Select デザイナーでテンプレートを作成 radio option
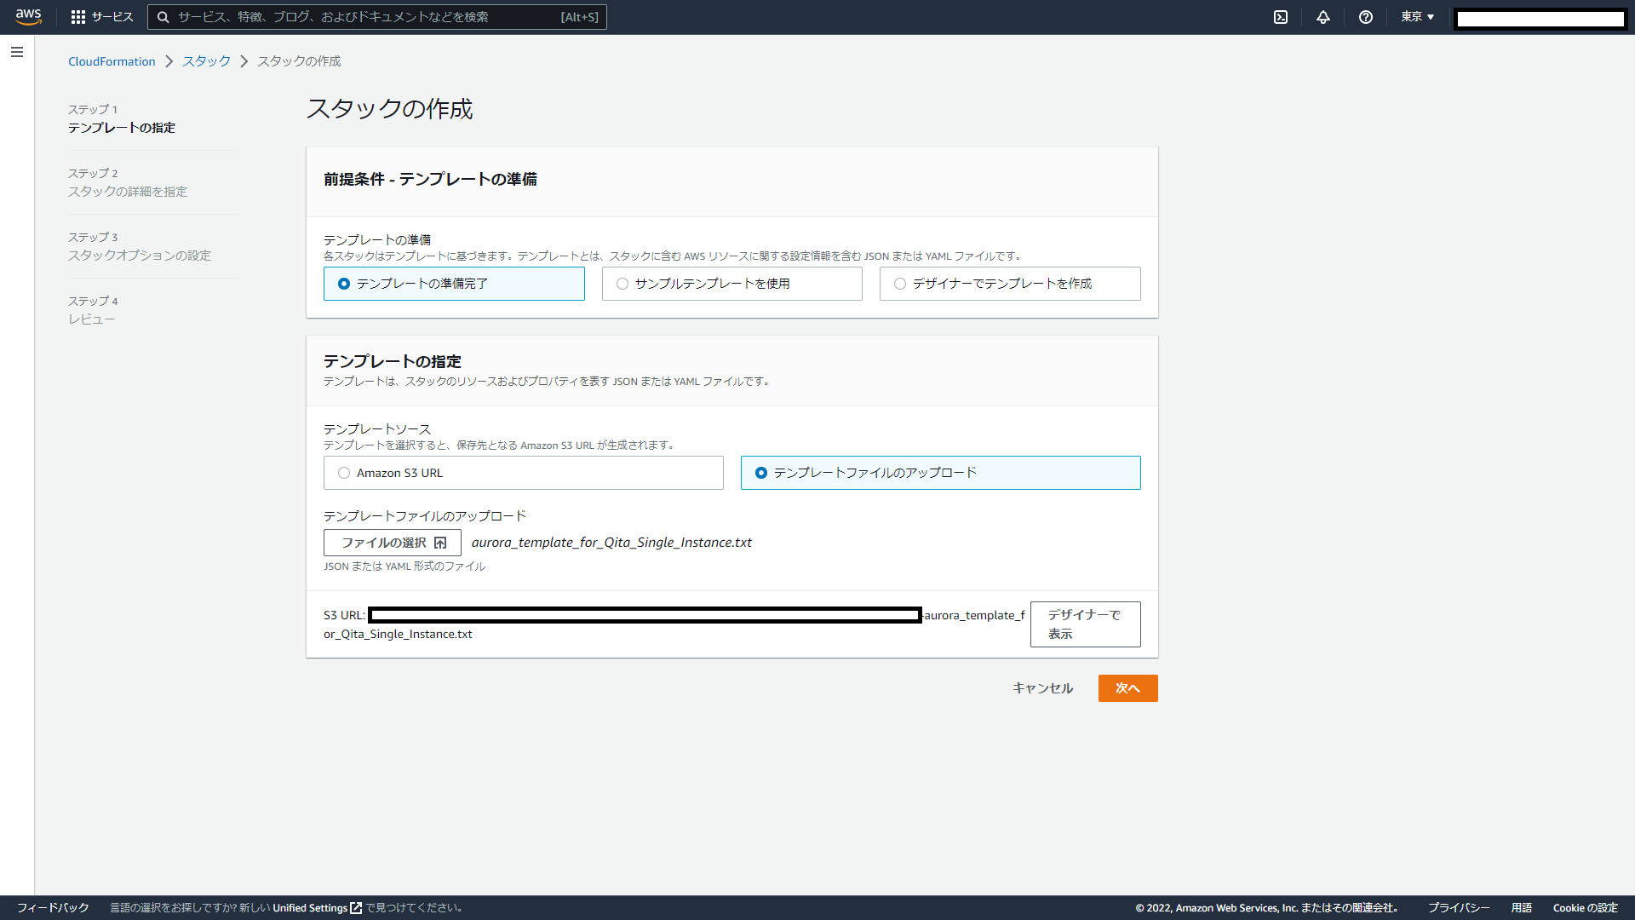 click(x=900, y=284)
